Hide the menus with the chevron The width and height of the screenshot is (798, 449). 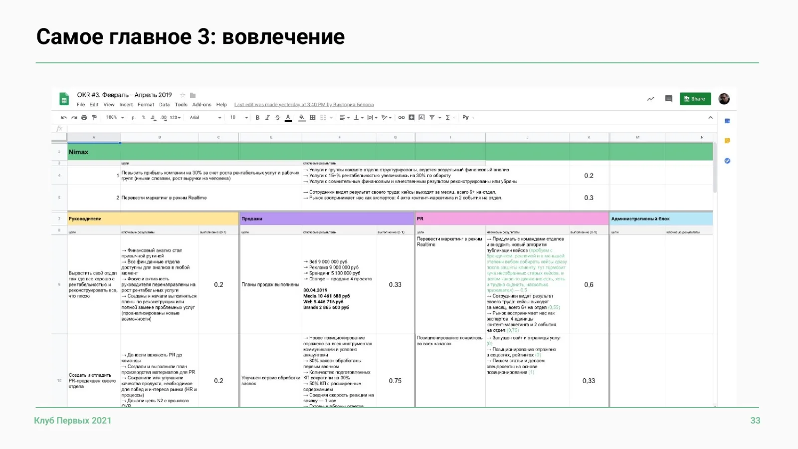tap(710, 118)
